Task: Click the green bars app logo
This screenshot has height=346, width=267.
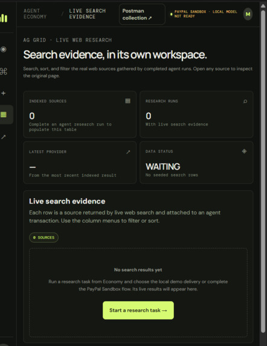Action: pos(4,18)
